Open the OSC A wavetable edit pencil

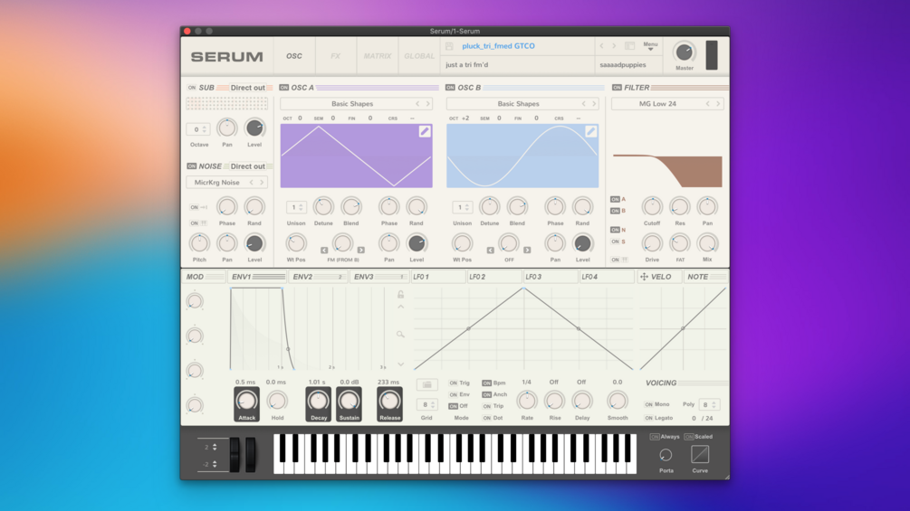(425, 131)
